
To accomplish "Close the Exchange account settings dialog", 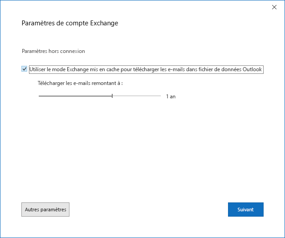I will click(274, 7).
